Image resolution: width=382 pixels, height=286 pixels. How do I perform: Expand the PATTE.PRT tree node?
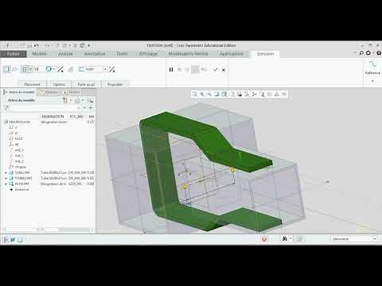(x=6, y=184)
